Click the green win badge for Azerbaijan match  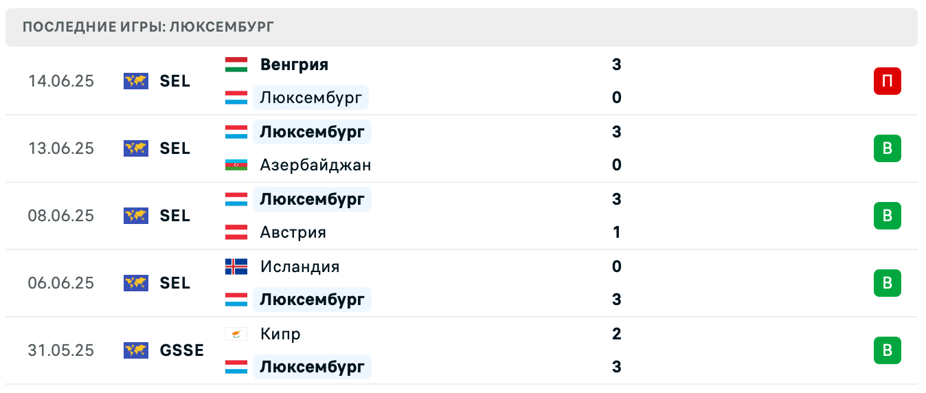coord(887,148)
